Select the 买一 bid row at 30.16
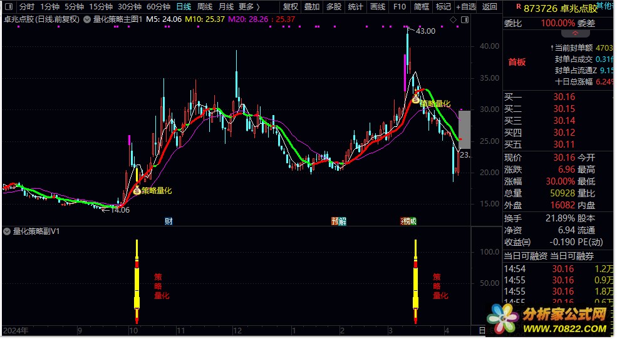 coord(558,97)
